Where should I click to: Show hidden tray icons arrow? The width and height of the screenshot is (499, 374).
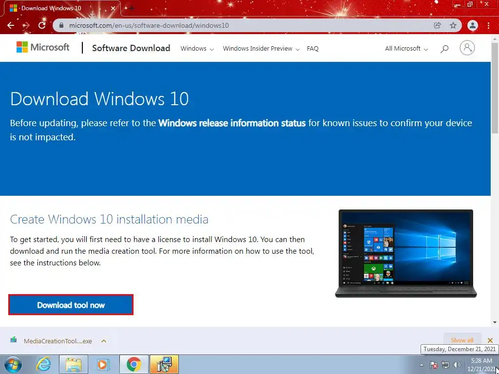point(422,365)
